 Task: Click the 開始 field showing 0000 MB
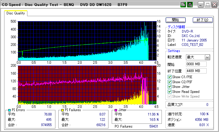(196, 64)
